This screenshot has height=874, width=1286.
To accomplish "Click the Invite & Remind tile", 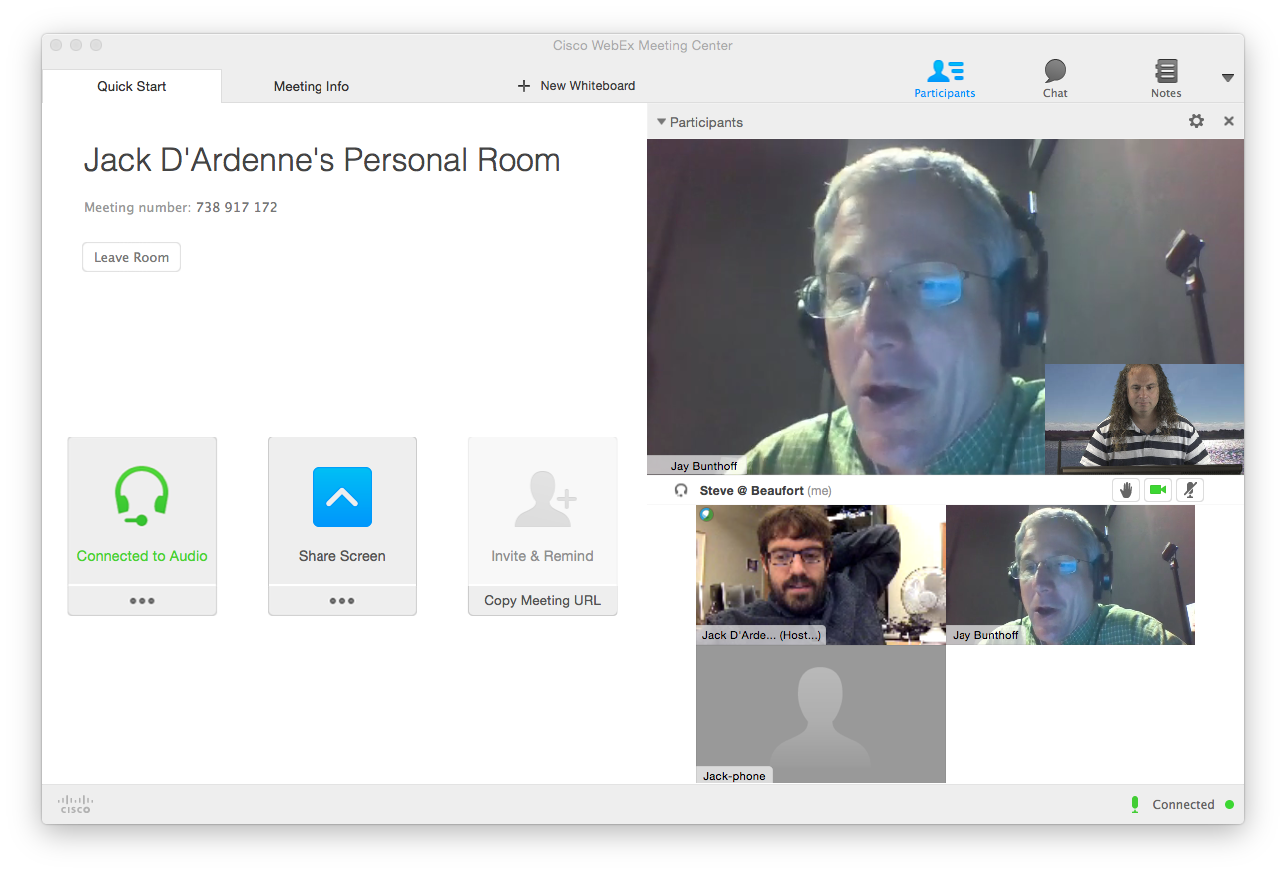I will pyautogui.click(x=543, y=510).
